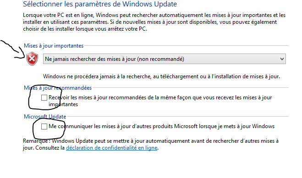Click the red shield error icon
Viewport: 302px width, 178px height.
32,59
